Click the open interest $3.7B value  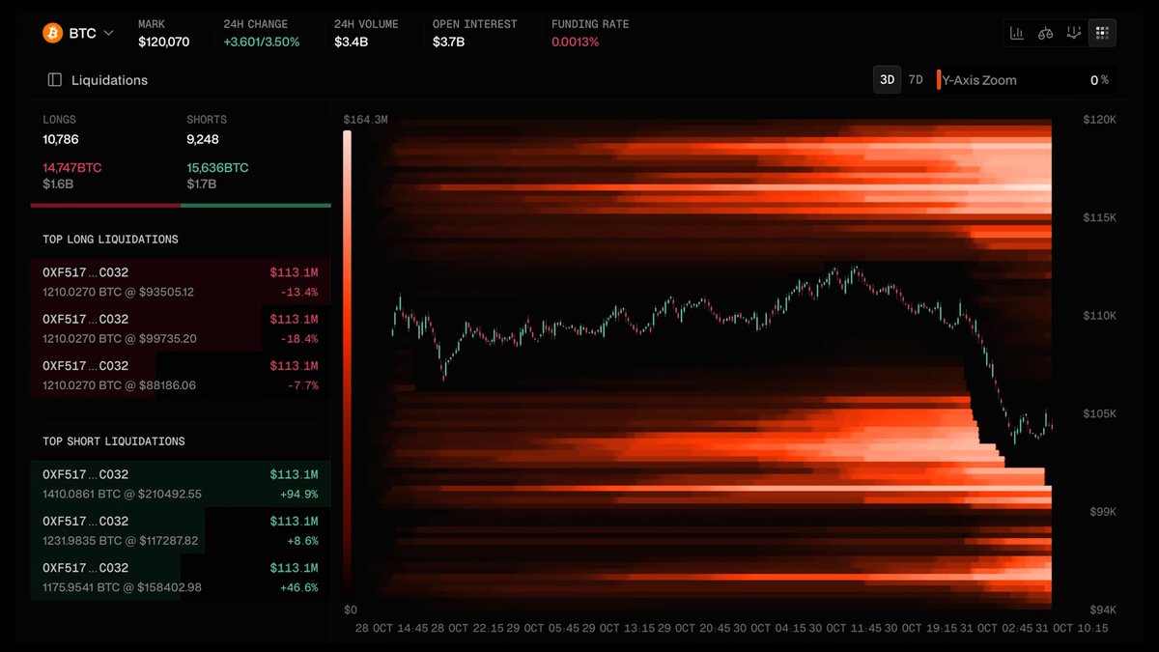450,42
